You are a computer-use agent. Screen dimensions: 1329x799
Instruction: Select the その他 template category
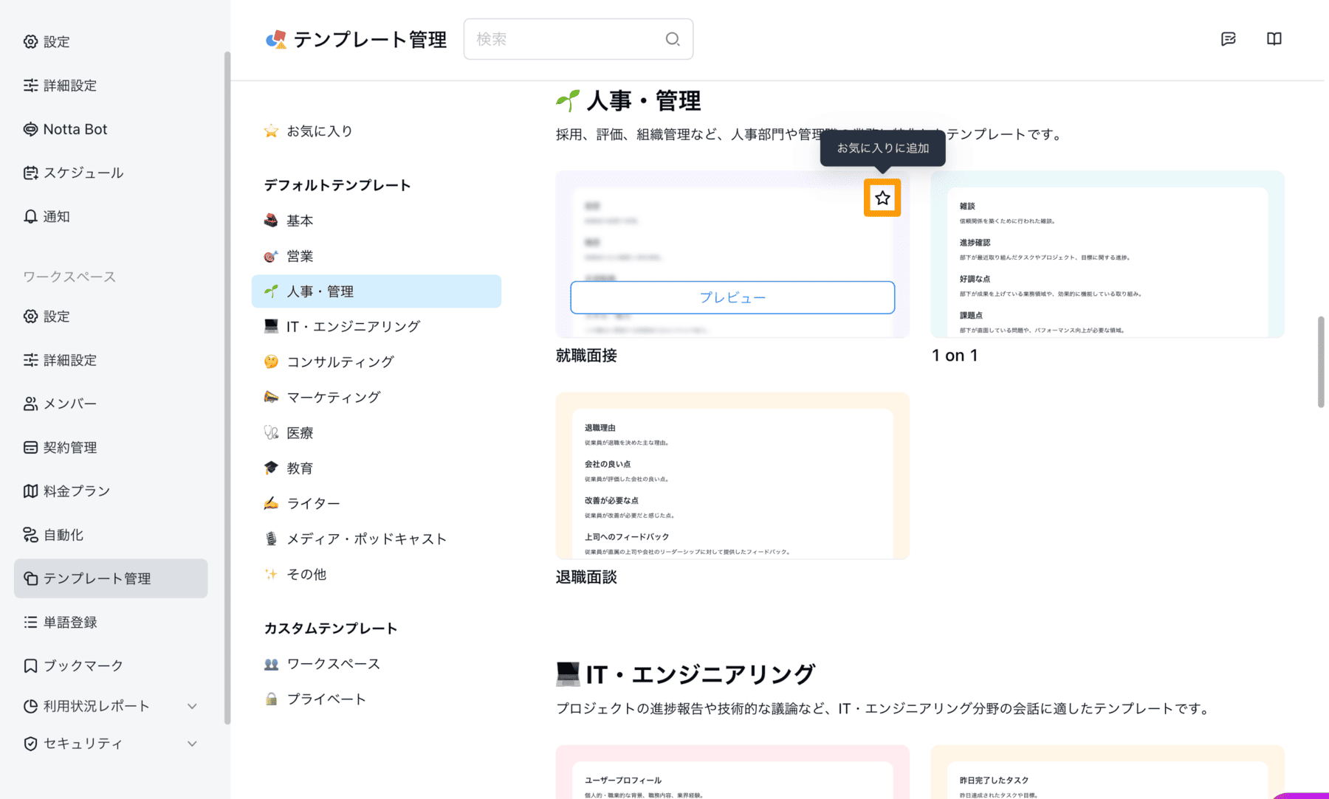tap(376, 574)
